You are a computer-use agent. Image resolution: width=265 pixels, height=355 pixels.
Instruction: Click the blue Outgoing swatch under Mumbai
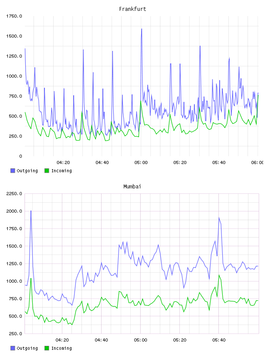tap(13, 348)
